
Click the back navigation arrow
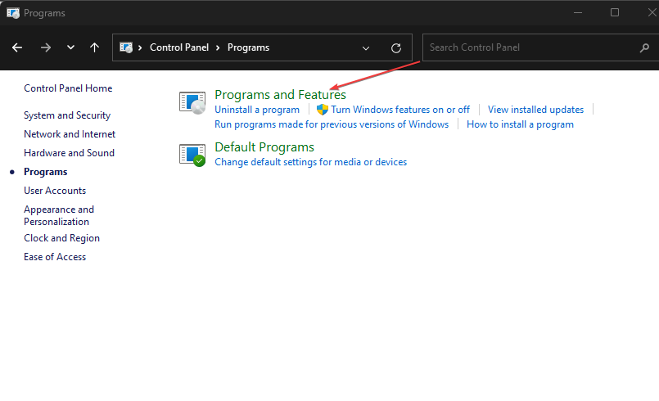click(x=17, y=47)
